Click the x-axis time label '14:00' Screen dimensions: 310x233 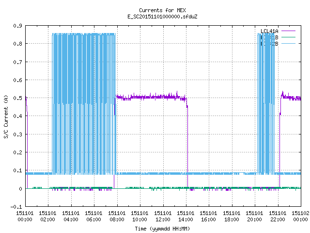[x=186, y=219]
